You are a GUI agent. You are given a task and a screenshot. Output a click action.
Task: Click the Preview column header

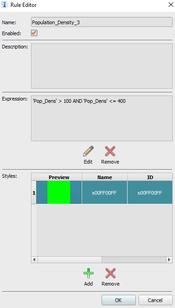pos(59,177)
